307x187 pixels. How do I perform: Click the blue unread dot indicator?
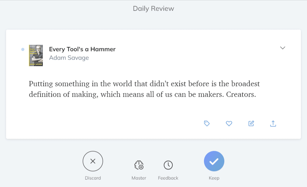23,49
